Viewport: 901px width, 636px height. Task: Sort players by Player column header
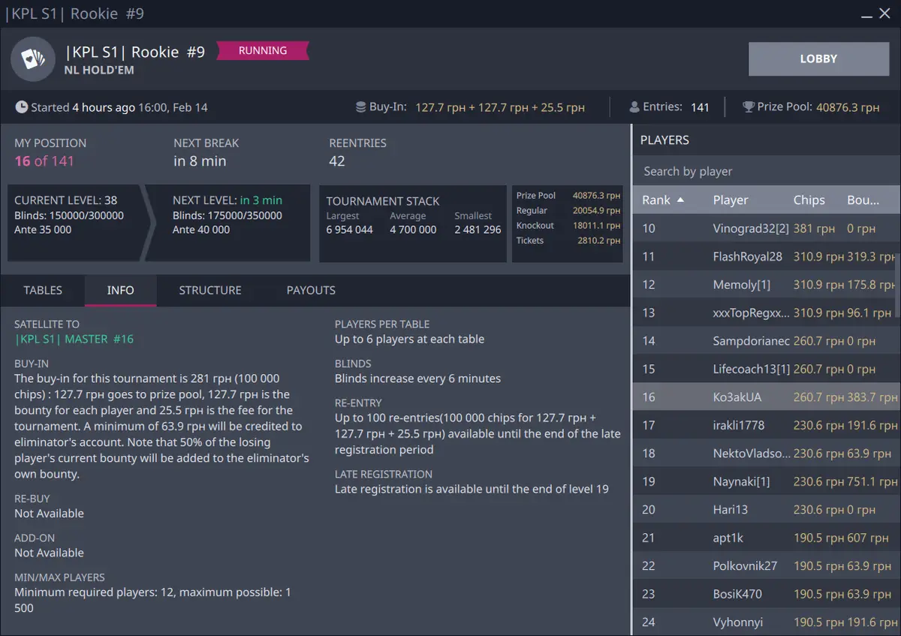click(x=731, y=200)
